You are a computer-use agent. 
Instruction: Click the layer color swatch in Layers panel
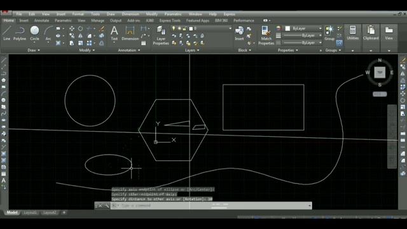[191, 28]
